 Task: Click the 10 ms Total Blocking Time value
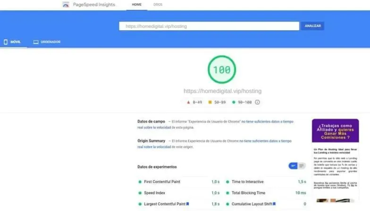point(301,193)
